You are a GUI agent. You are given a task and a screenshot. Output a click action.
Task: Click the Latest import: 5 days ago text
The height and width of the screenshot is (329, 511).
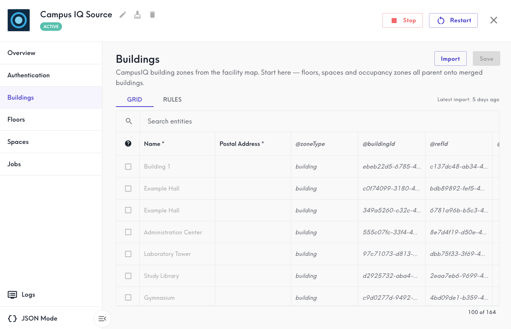tap(468, 100)
